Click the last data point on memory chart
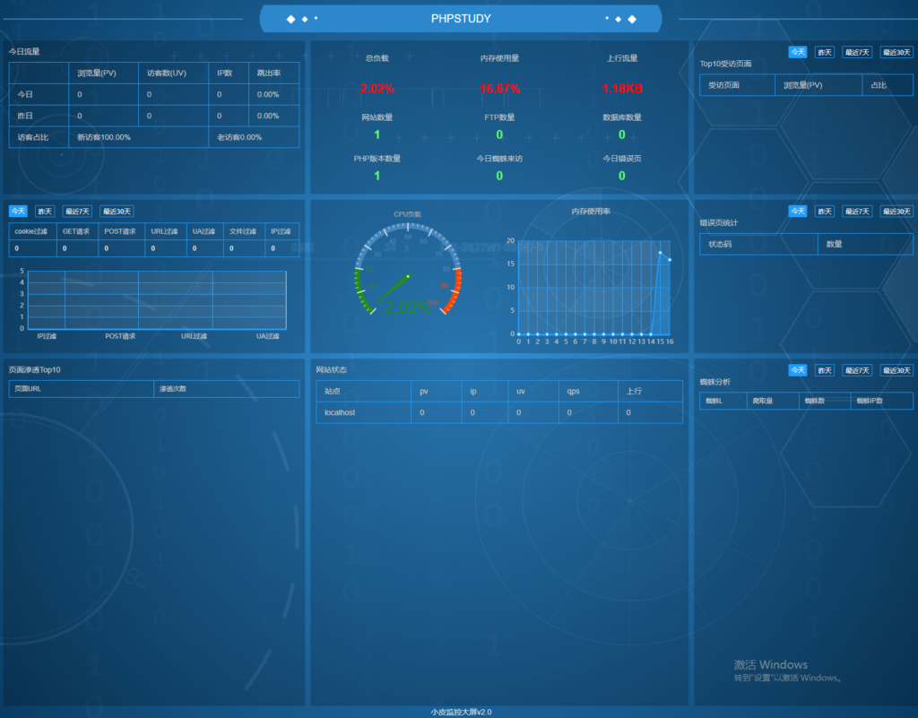 [670, 260]
